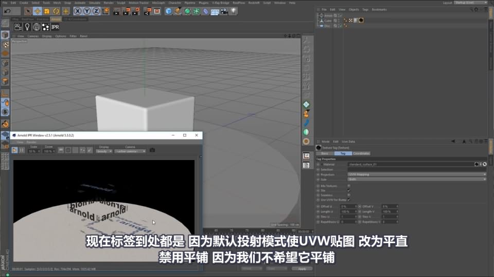Screen dimensions: 494x277
Task: Click Render View clapperboard icon
Action: [x=116, y=11]
